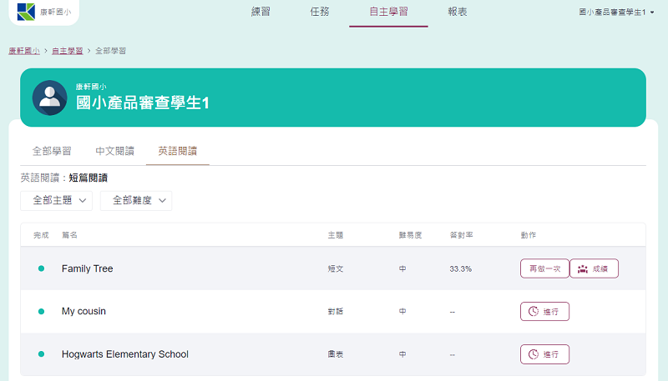Follow the 康軒國小 breadcrumb link

24,51
